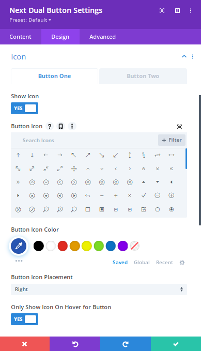Choose the four-way move arrows icon
This screenshot has height=351, width=201.
click(74, 169)
